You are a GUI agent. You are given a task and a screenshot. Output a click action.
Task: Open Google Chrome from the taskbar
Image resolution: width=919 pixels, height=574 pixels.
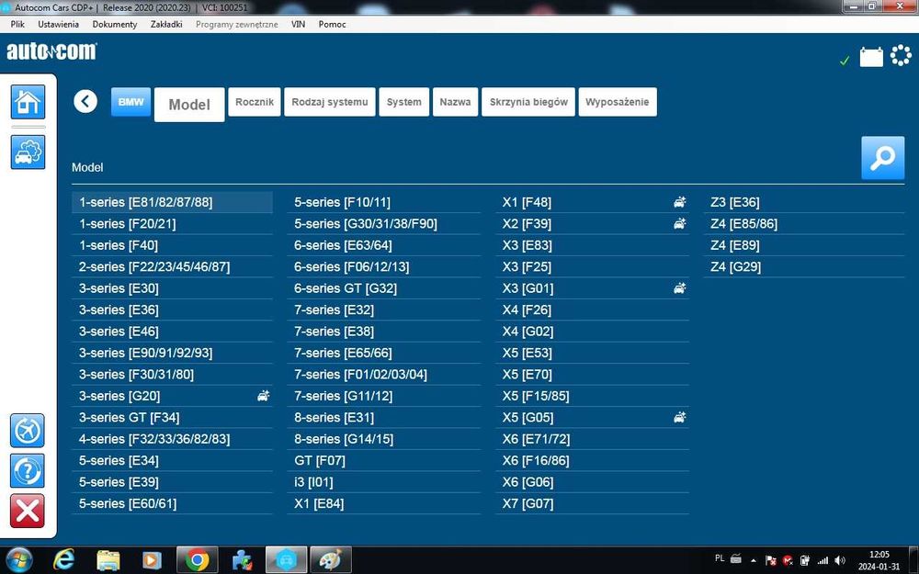[x=197, y=560]
